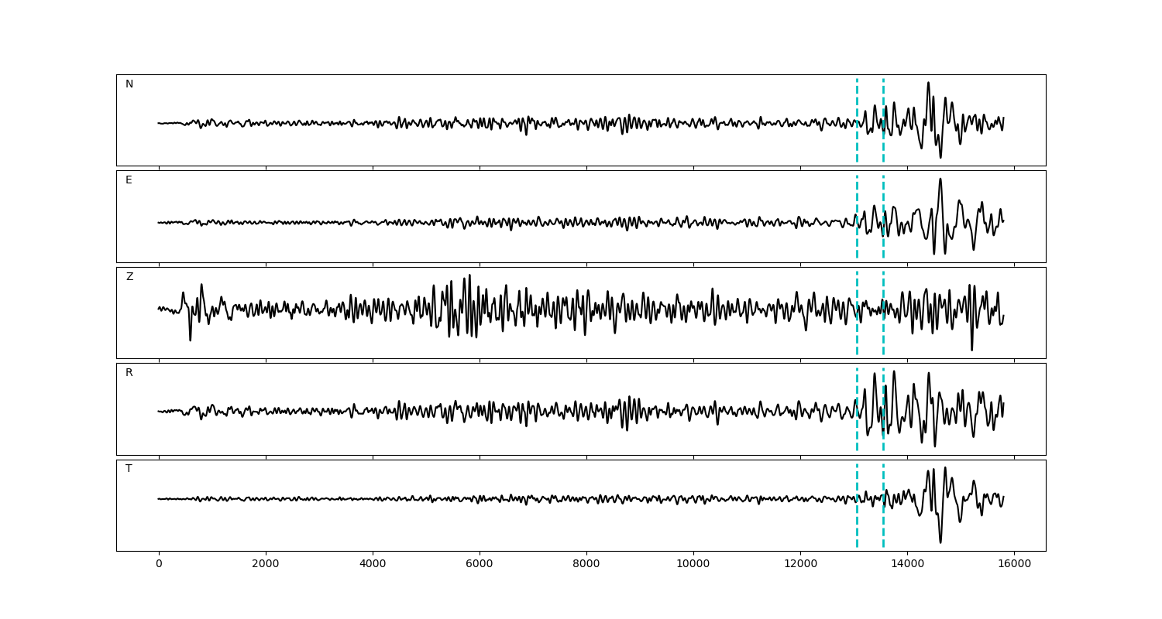Select the 2000 tick label on x-axis
Screen dimensions: 1162x619
click(x=266, y=565)
